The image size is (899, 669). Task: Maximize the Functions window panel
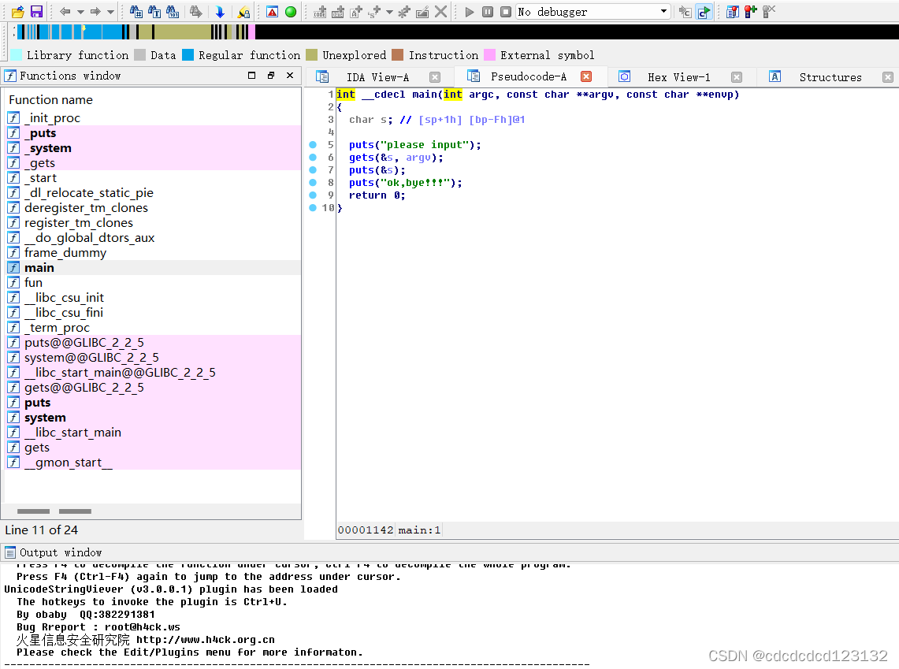pos(251,75)
